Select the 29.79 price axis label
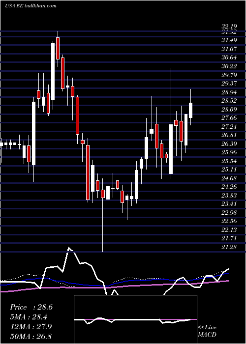This screenshot has width=246, height=344. [x=229, y=75]
